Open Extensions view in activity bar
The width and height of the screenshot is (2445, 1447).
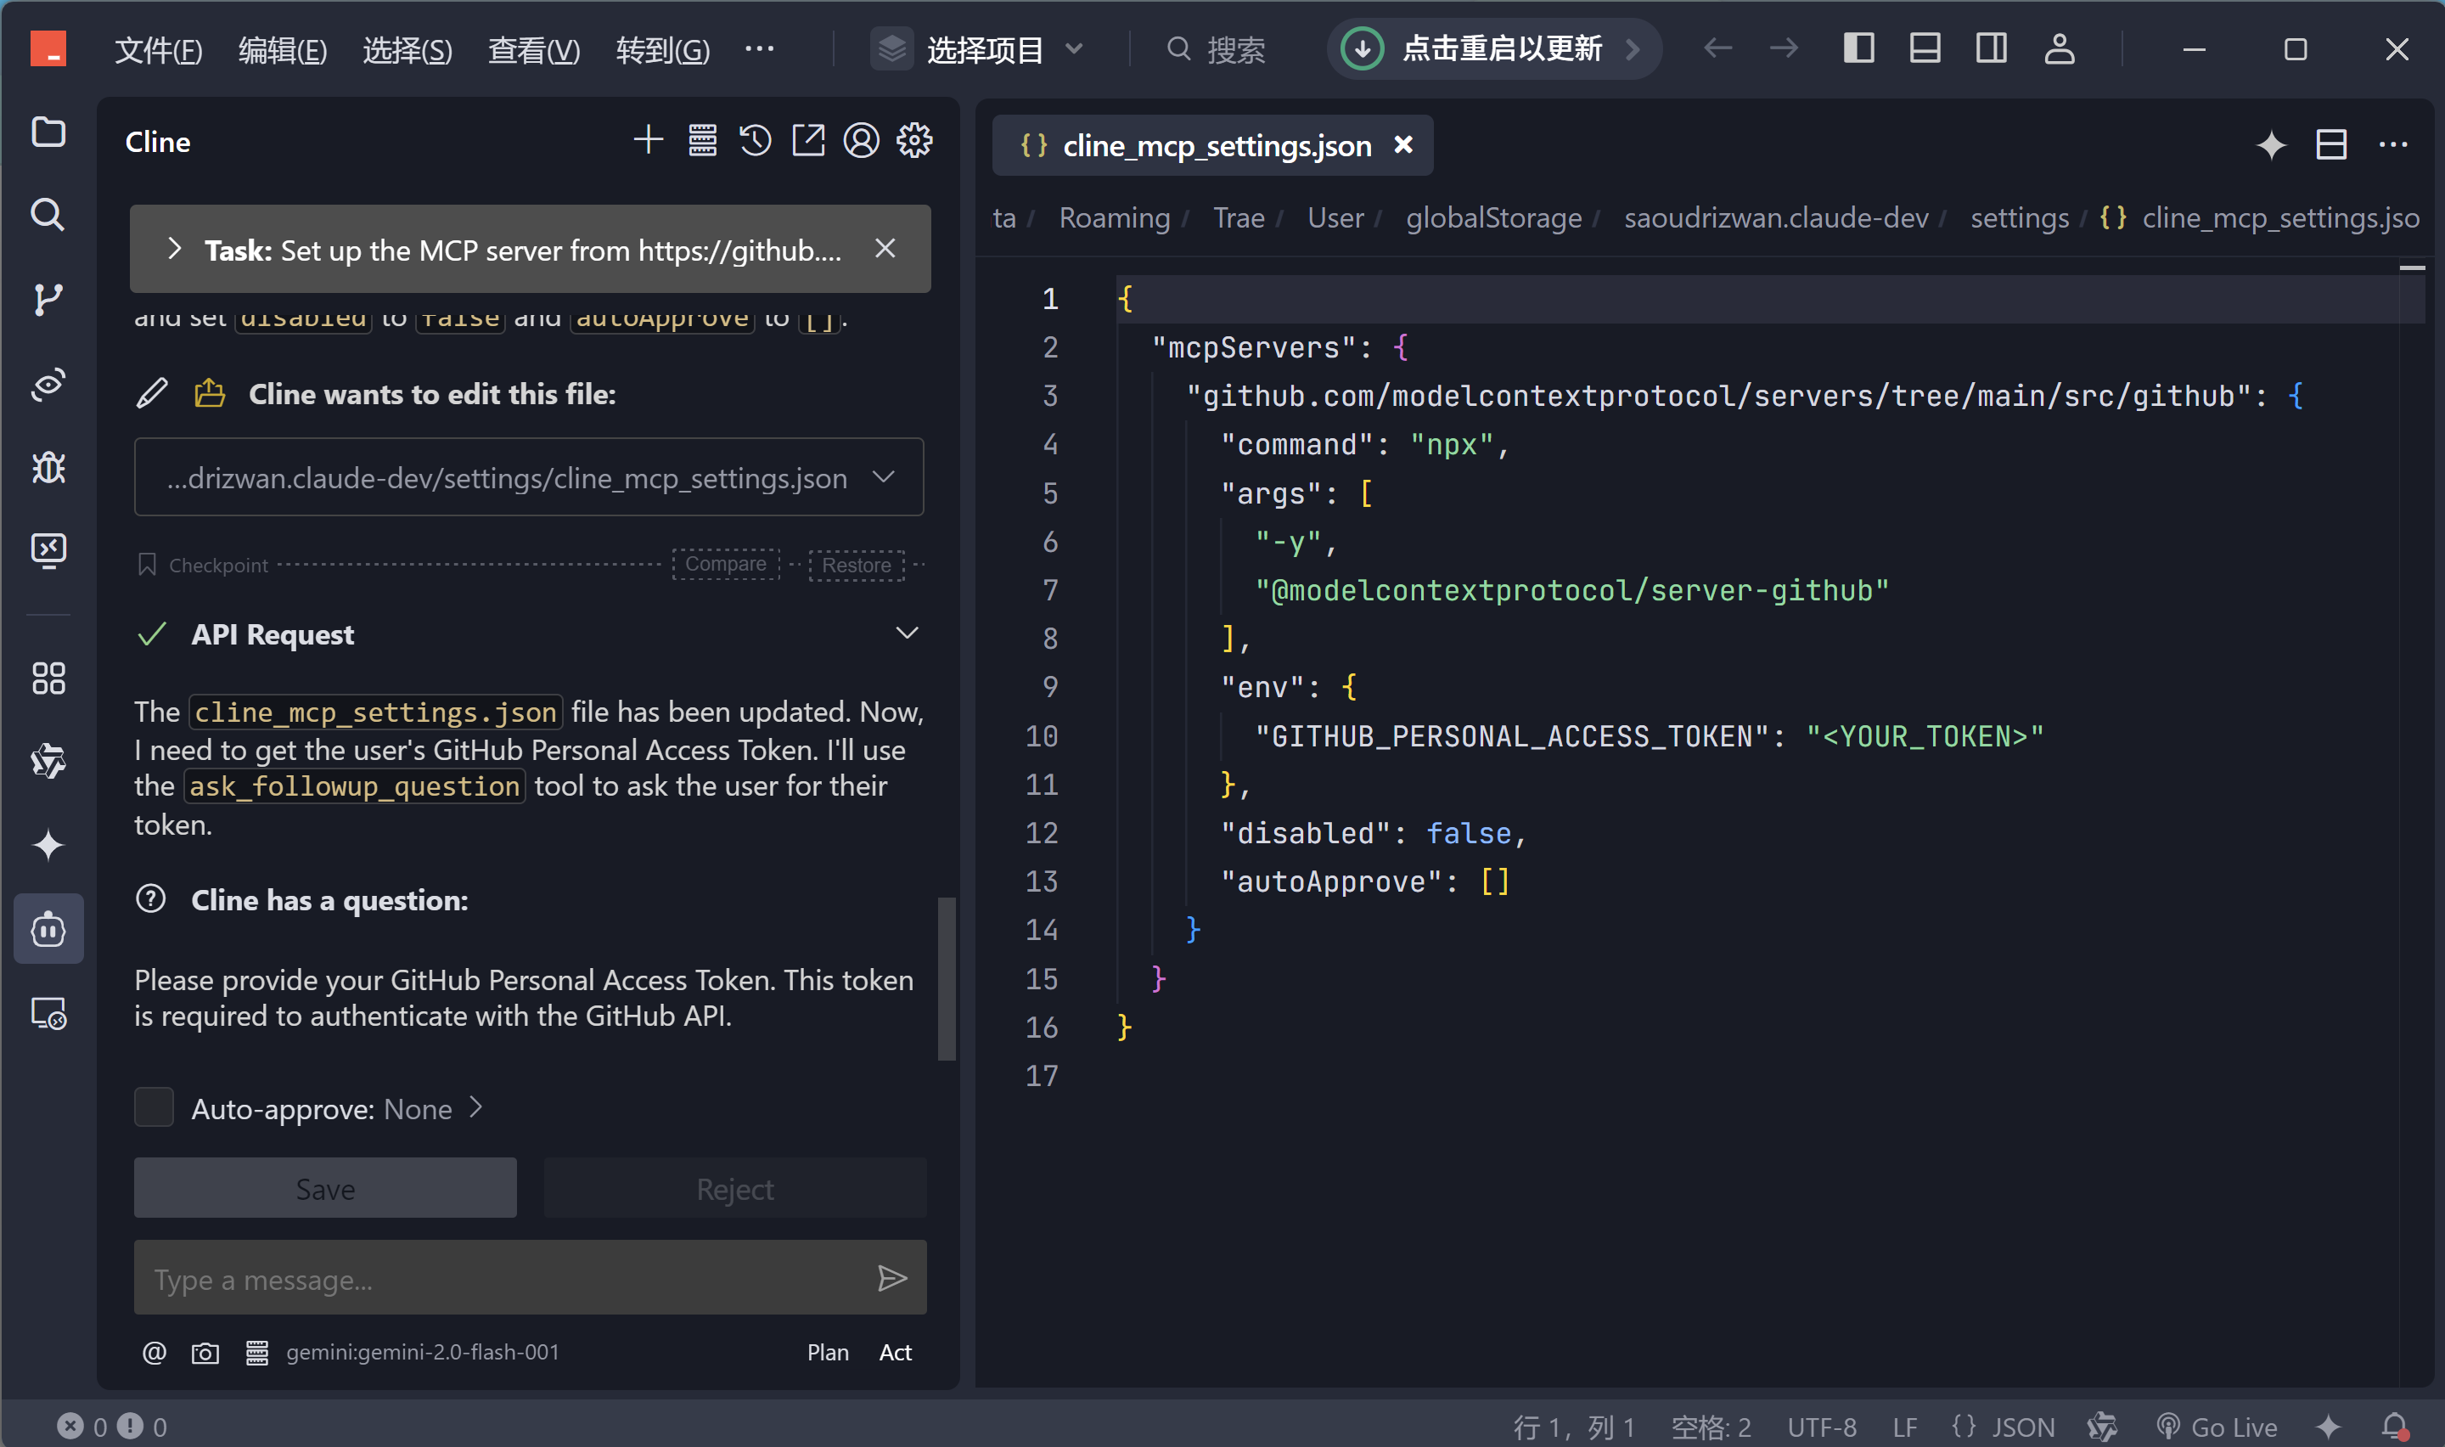tap(48, 678)
